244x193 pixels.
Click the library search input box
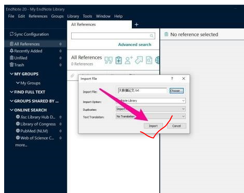[x=113, y=36]
